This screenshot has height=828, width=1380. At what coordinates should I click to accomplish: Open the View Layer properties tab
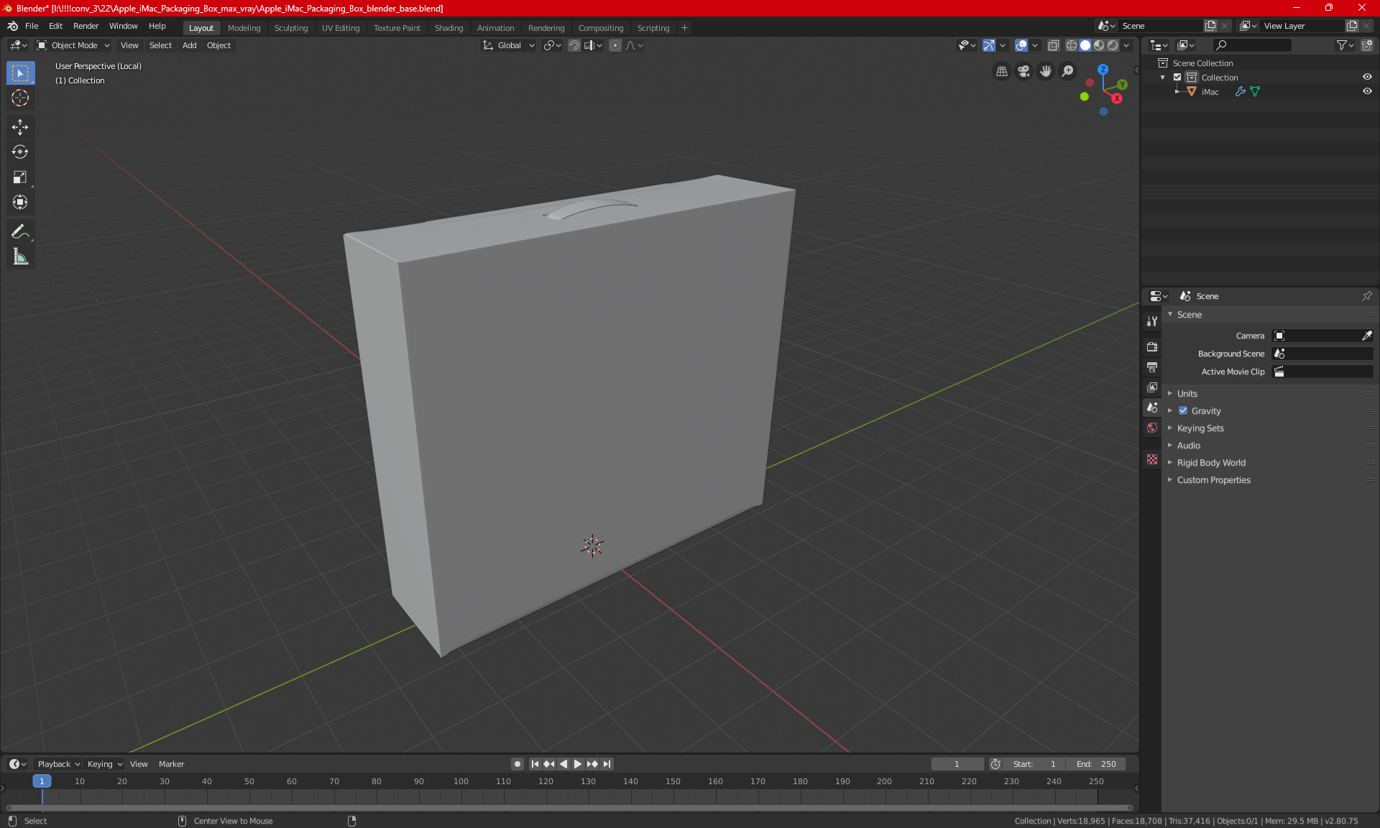(1152, 387)
